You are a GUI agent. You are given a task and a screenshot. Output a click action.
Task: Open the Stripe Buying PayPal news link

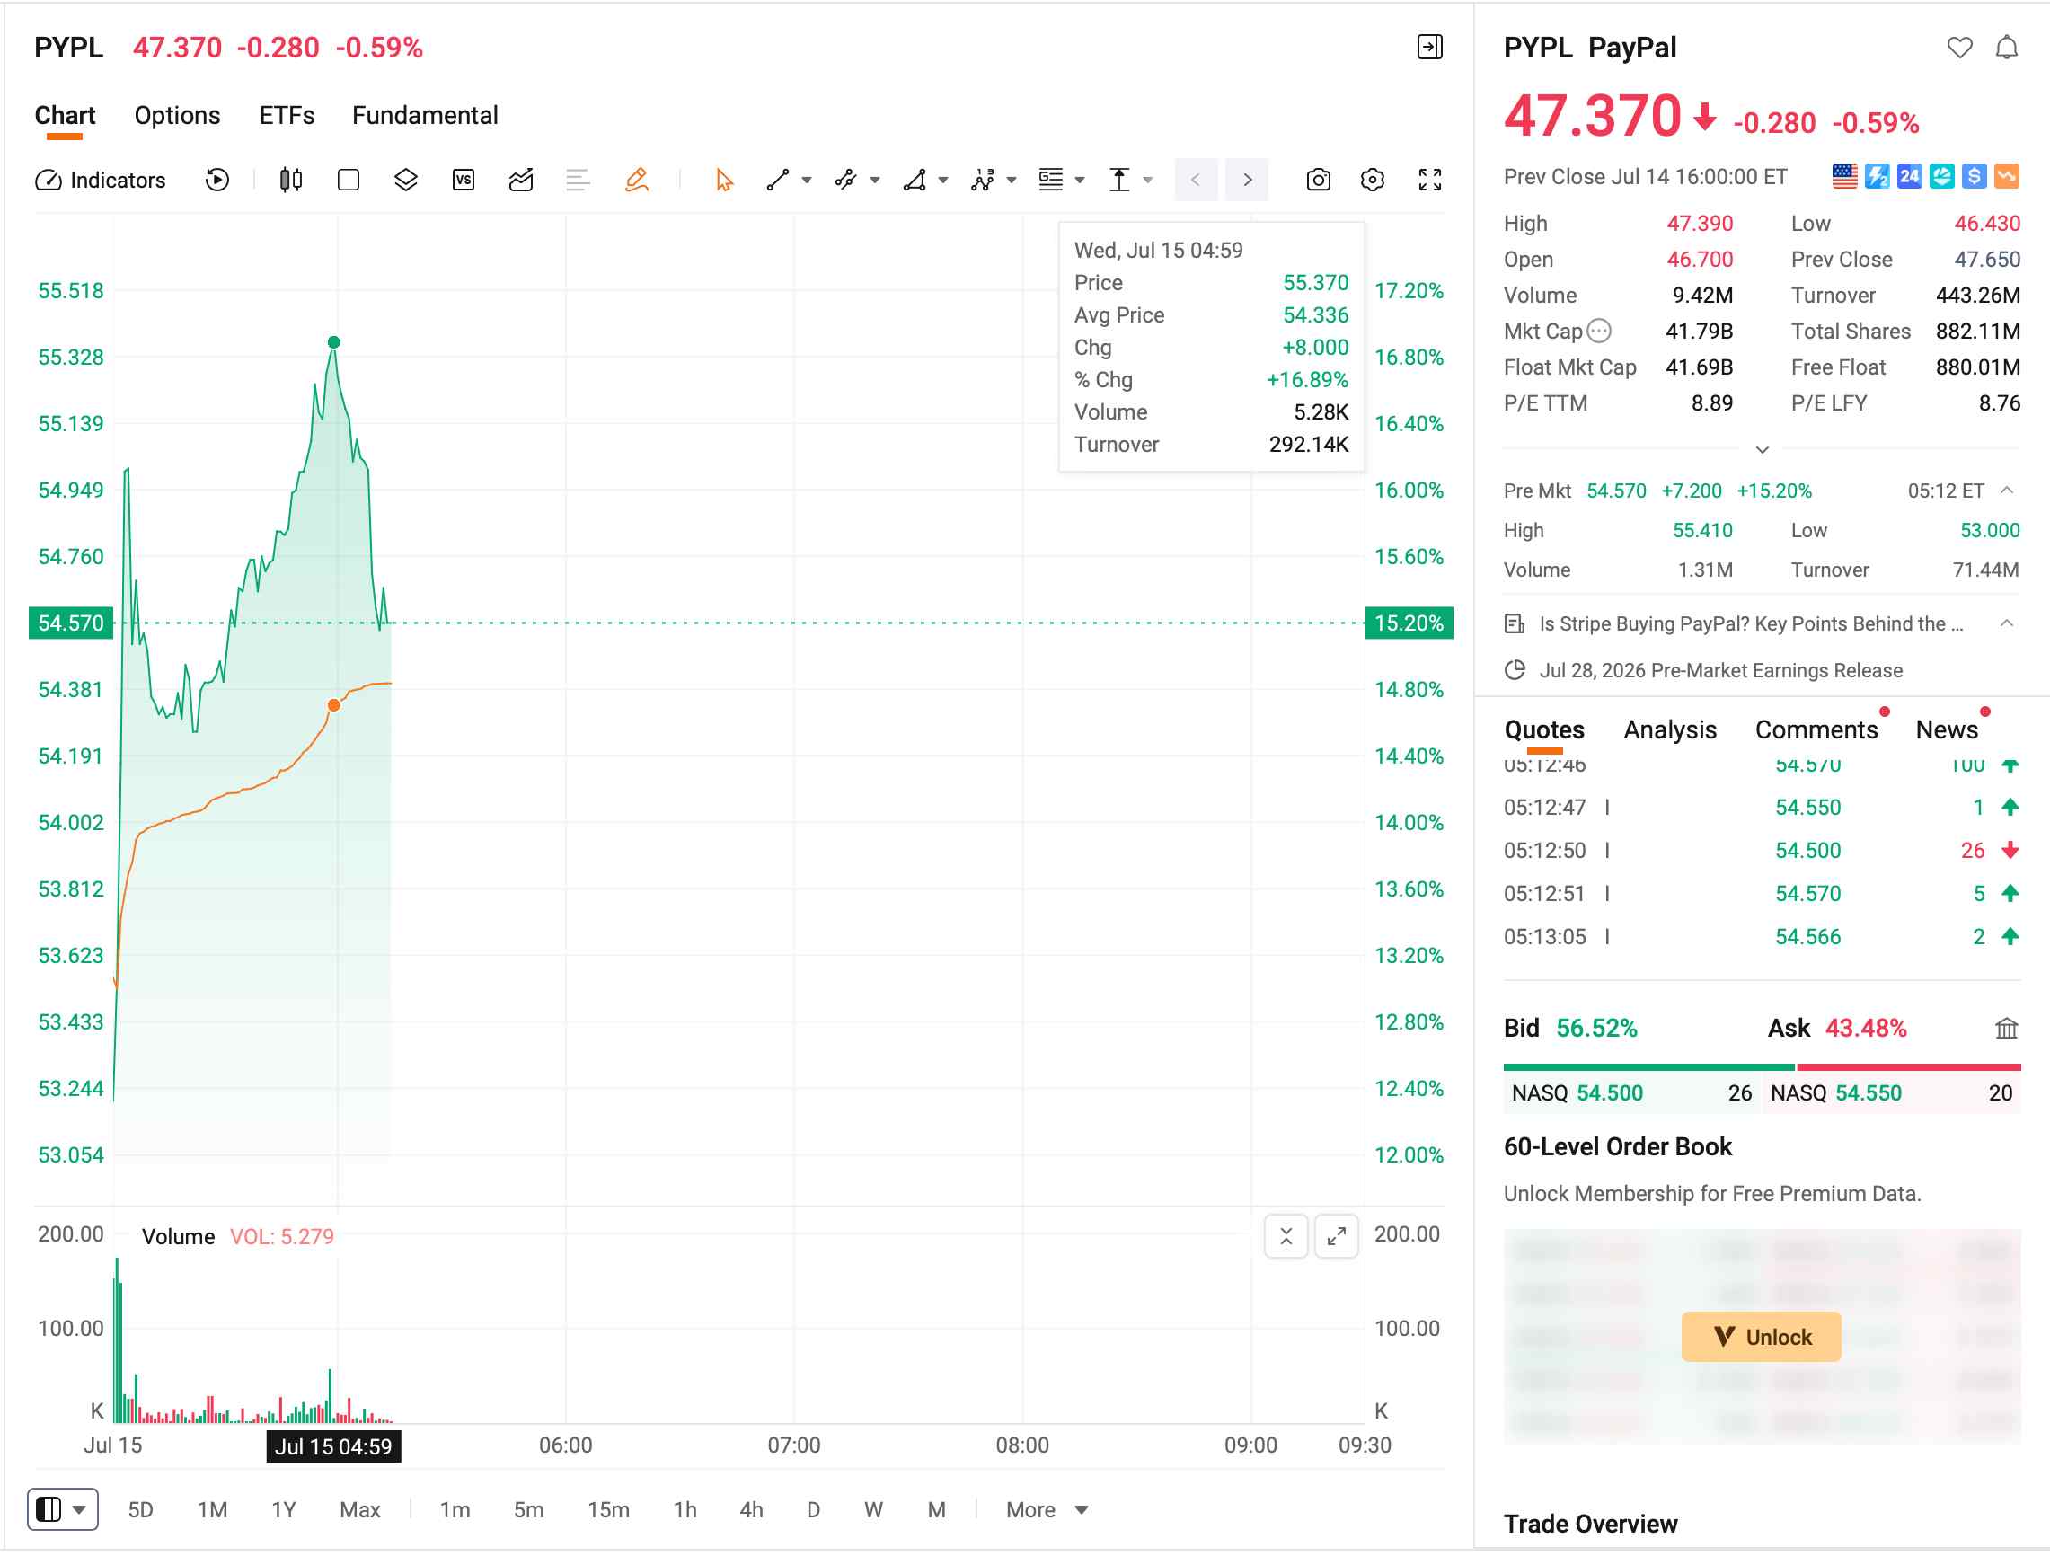point(1752,624)
